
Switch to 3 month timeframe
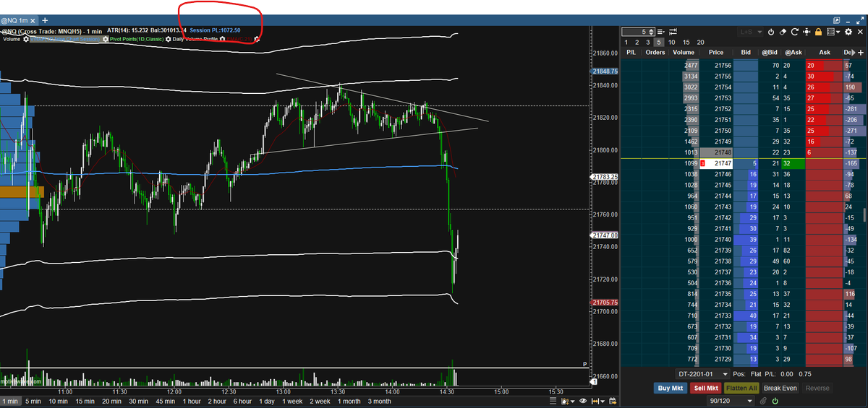[379, 401]
